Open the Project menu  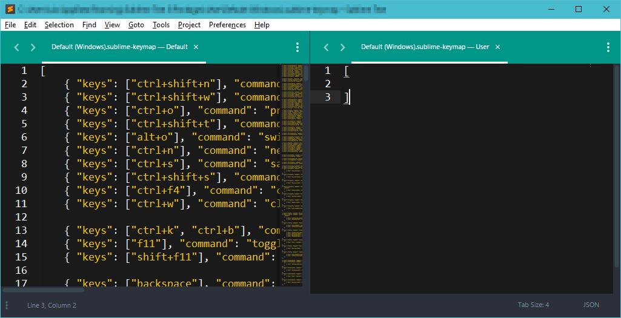click(189, 25)
